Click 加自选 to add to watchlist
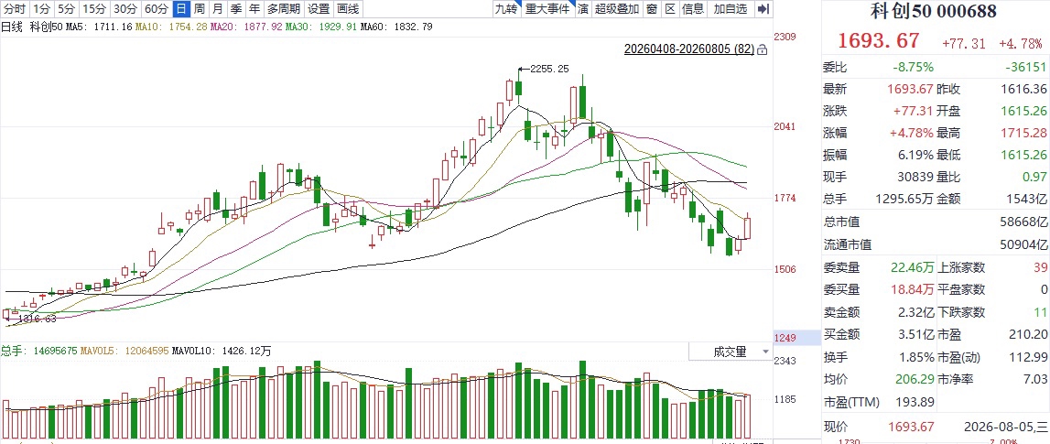Image resolution: width=1050 pixels, height=444 pixels. pyautogui.click(x=730, y=9)
